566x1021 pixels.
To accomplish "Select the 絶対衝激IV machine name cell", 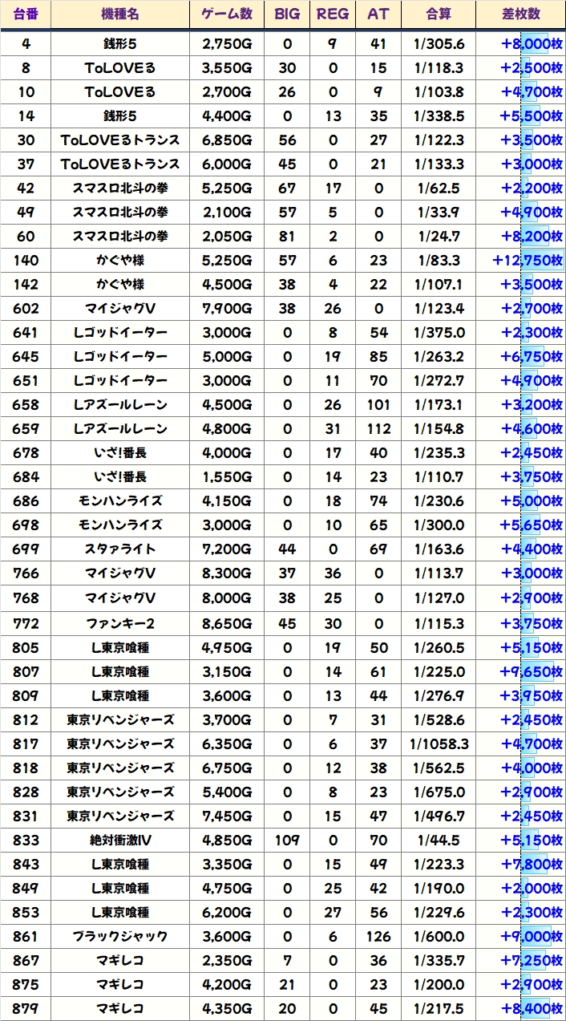I will 120,841.
